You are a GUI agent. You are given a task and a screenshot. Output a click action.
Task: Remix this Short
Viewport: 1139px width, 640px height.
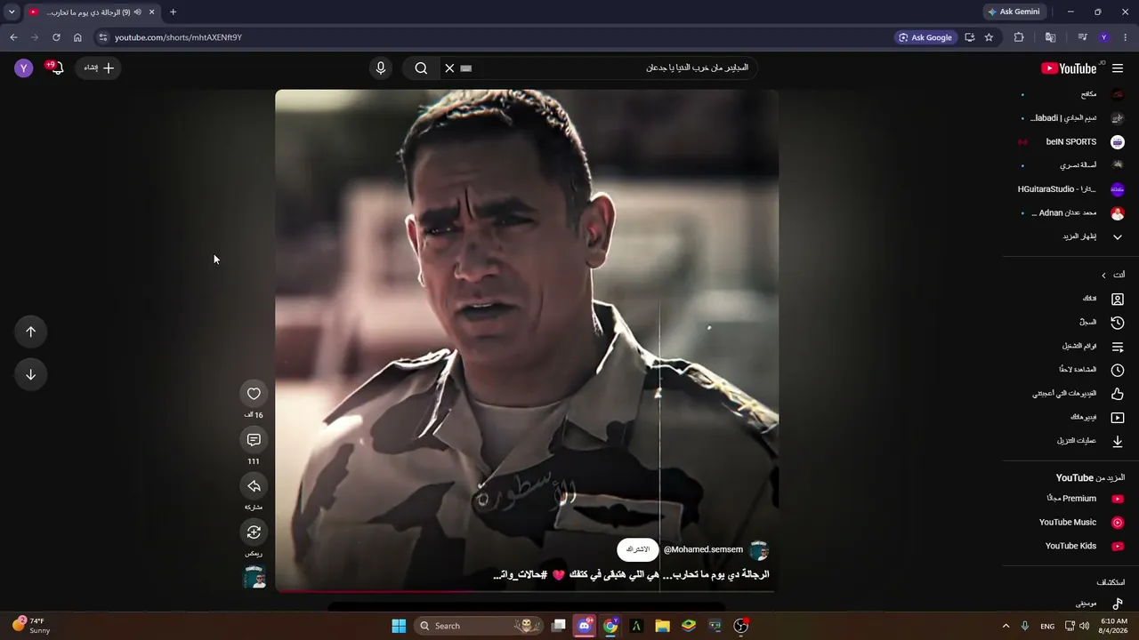(254, 532)
